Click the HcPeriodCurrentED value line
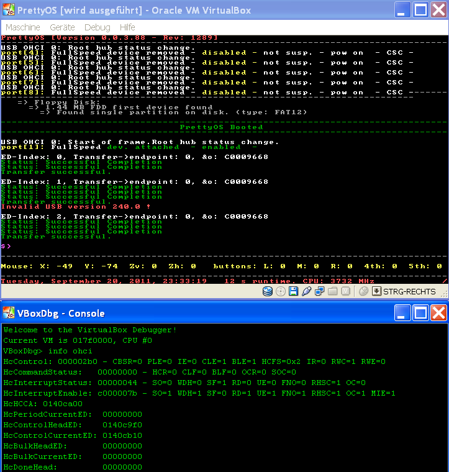The height and width of the screenshot is (472, 449). point(73,414)
